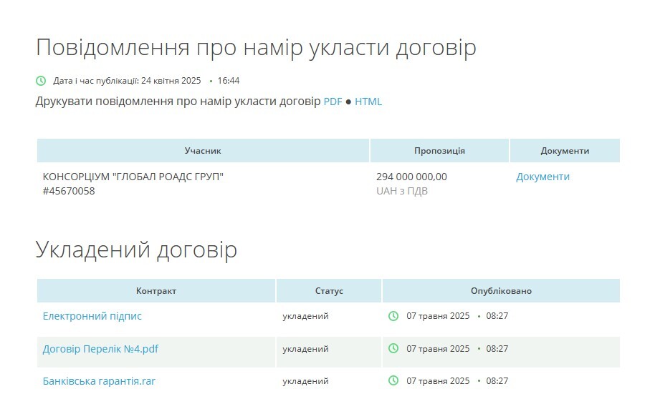Open the participant's Документи link

pyautogui.click(x=543, y=177)
